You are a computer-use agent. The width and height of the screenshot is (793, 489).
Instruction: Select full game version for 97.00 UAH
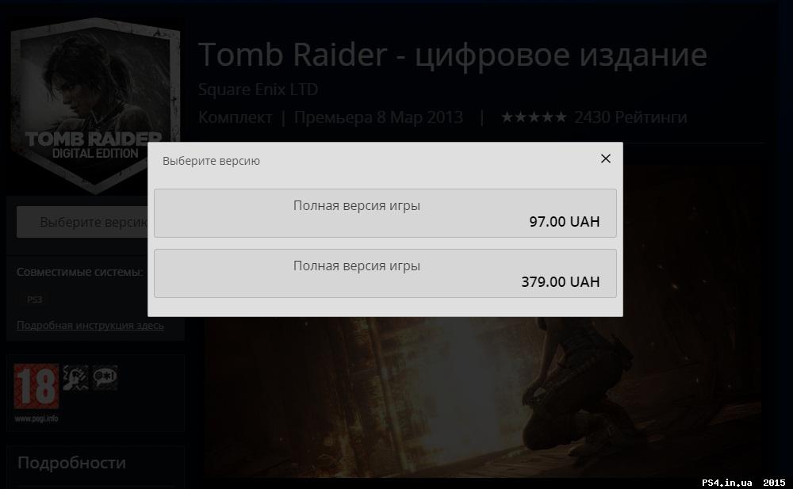385,213
